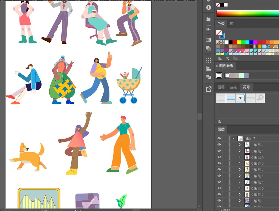The height and width of the screenshot is (211, 279).
Task: Open the Pathfinder panel icon
Action: click(209, 77)
